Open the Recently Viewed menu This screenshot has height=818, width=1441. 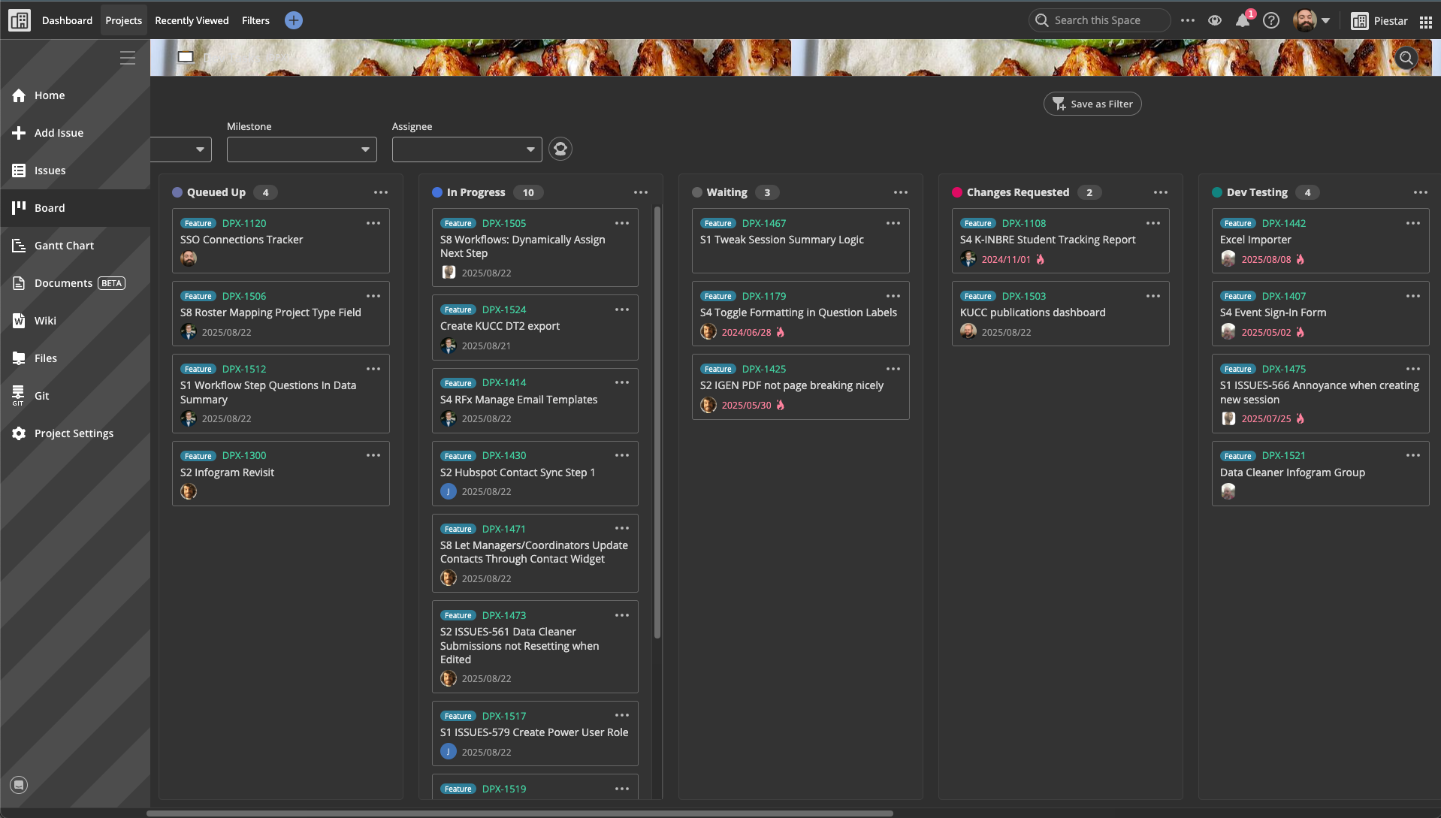click(192, 21)
